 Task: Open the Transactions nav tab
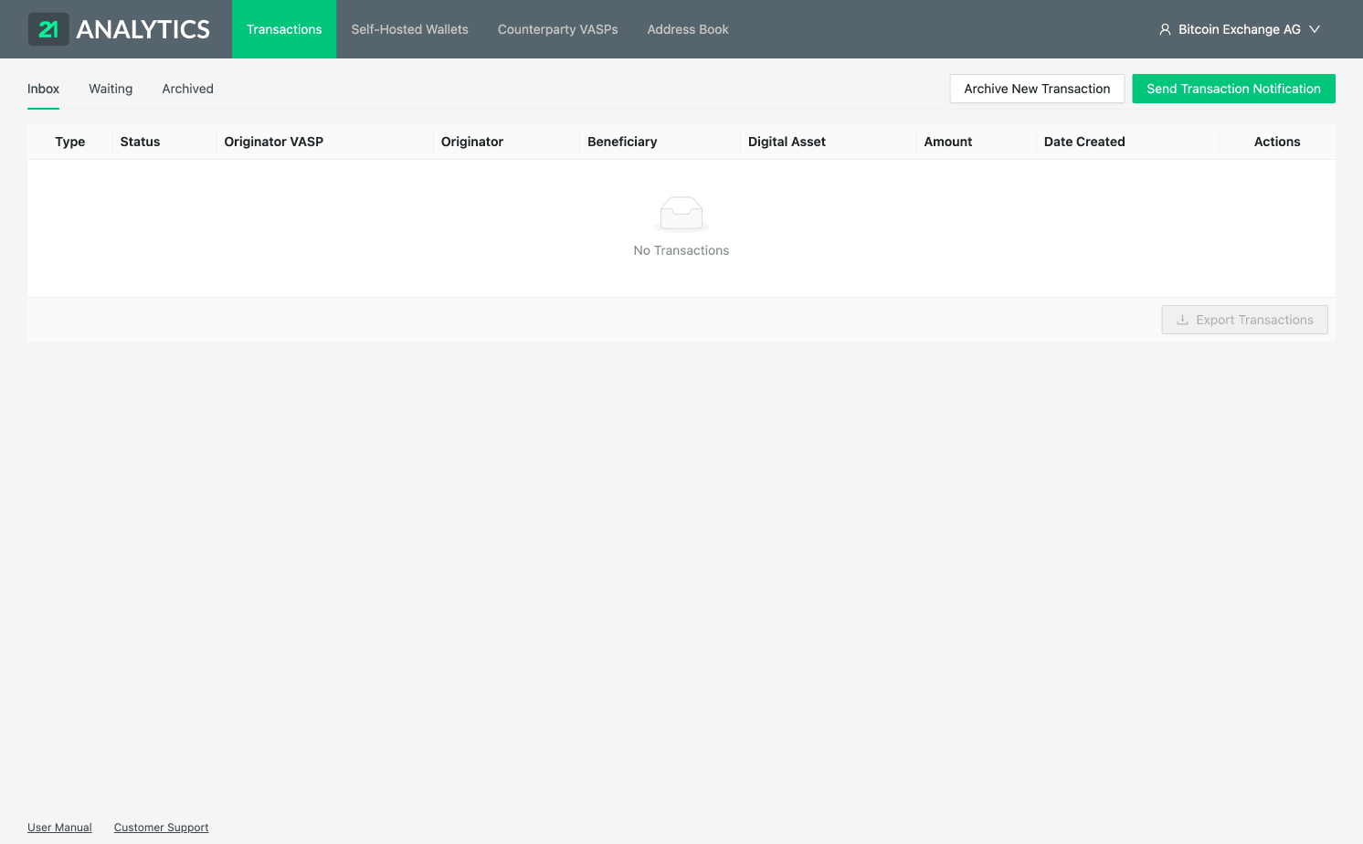284,29
